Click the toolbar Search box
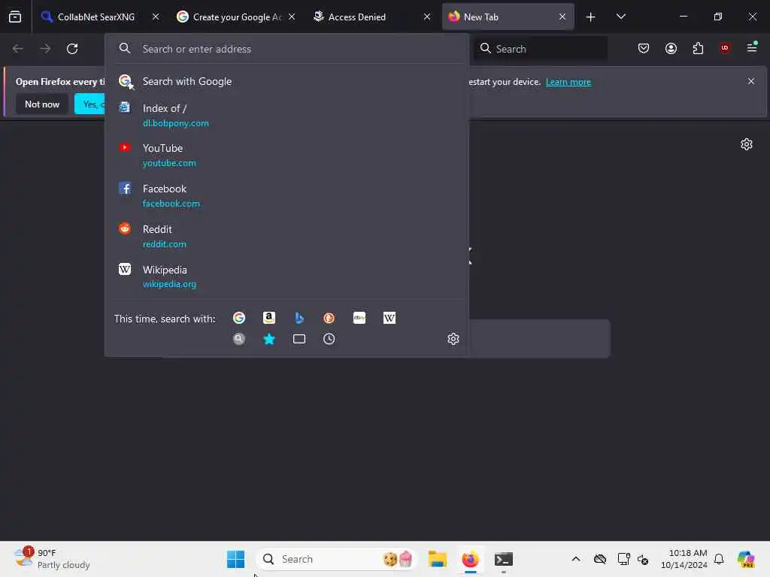Screen dimensions: 770x577 tap(540, 49)
